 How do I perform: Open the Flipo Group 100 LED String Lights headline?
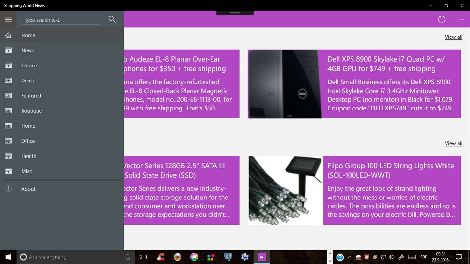(391, 170)
